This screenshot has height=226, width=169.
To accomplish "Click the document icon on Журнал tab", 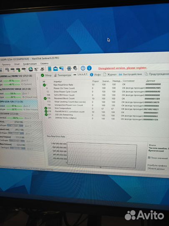I will (105, 74).
